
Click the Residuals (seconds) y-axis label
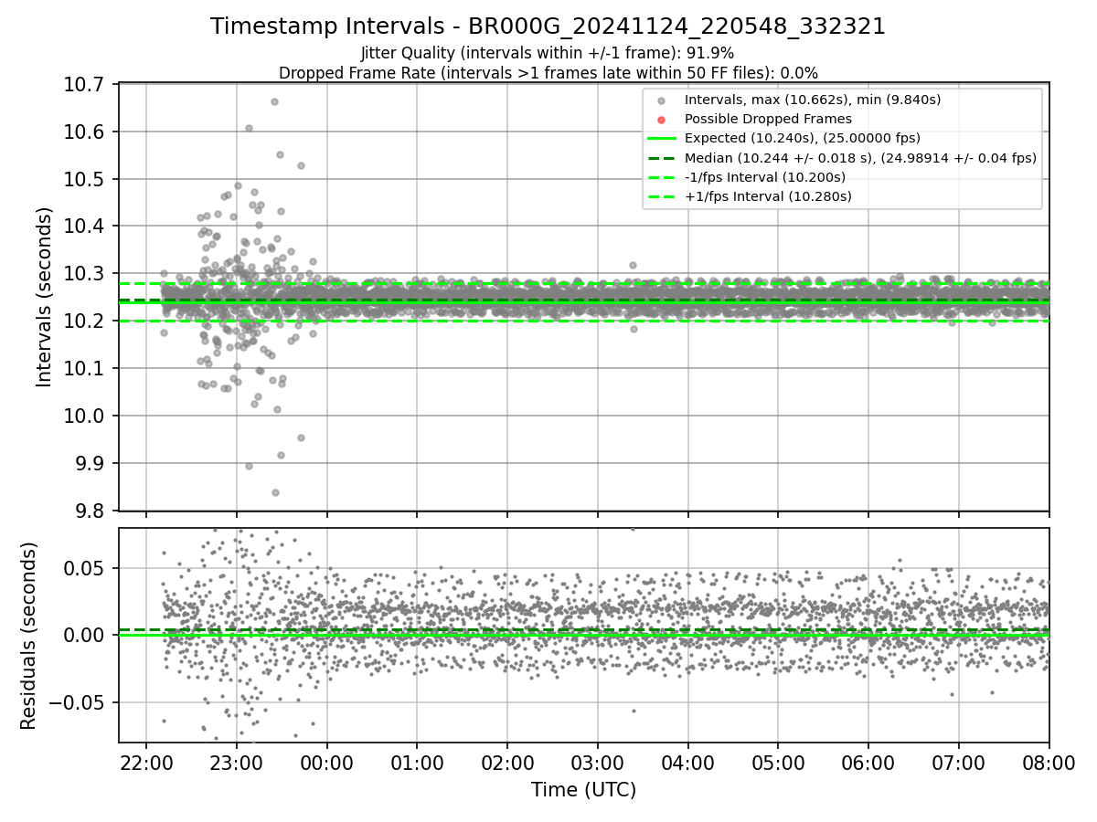point(28,636)
